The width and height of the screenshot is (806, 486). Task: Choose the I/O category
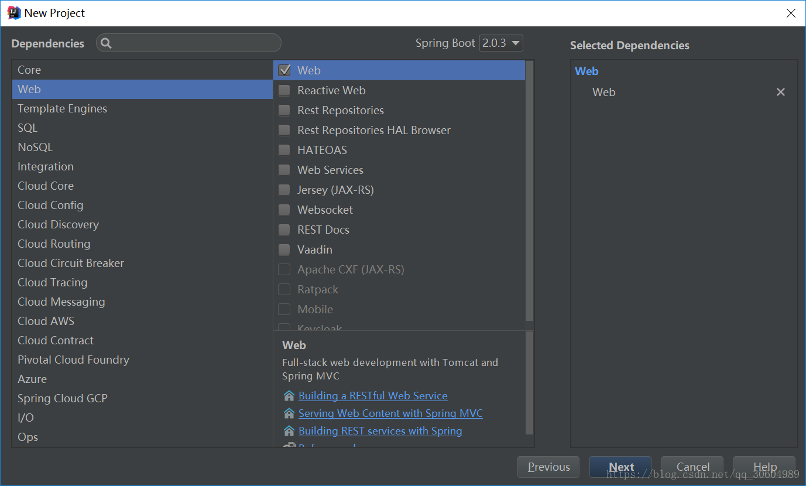coord(142,417)
